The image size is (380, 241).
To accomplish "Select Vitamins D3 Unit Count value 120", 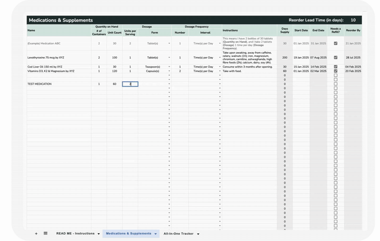I will click(x=114, y=71).
